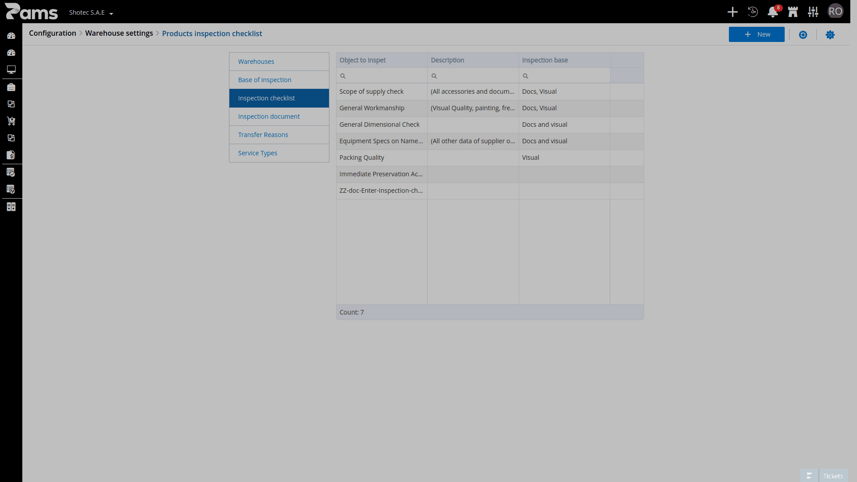Open the history clock icon in top bar
The width and height of the screenshot is (857, 482).
pos(753,12)
